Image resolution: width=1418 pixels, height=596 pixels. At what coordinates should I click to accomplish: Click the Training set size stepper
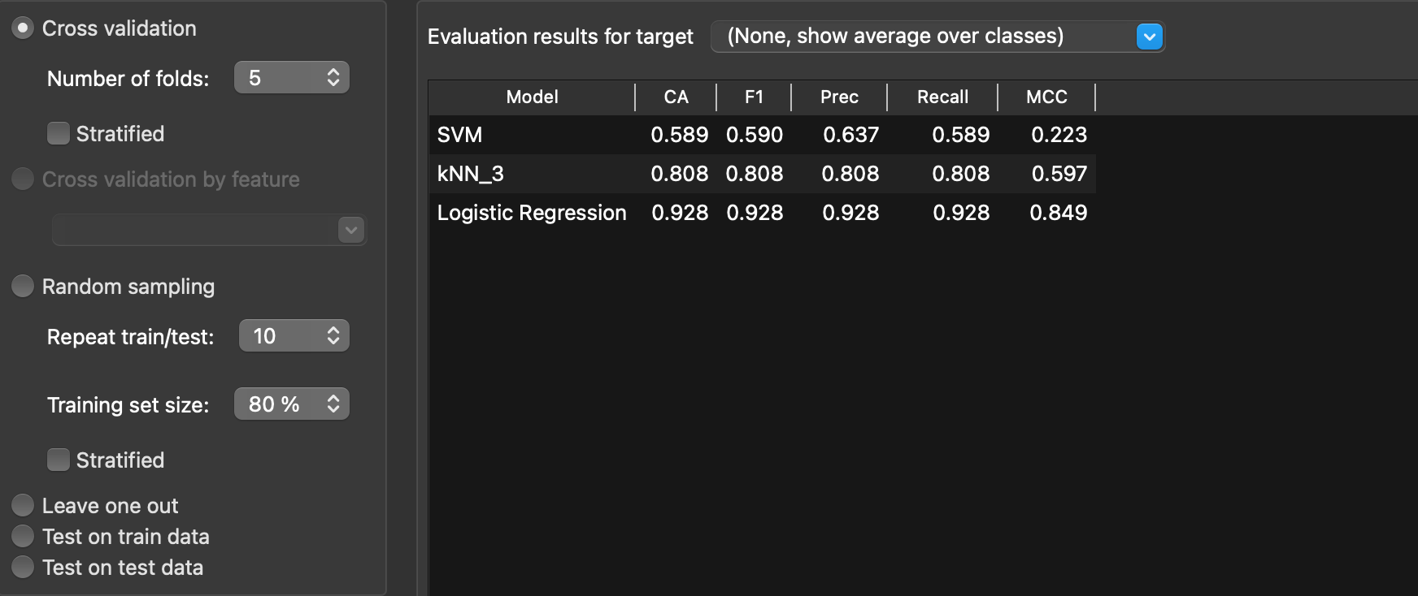pos(333,404)
